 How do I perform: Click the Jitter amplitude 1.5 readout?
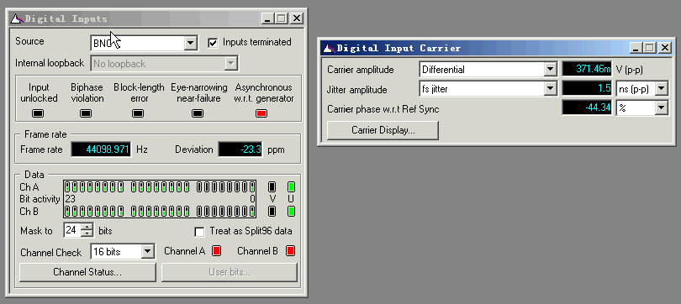587,89
